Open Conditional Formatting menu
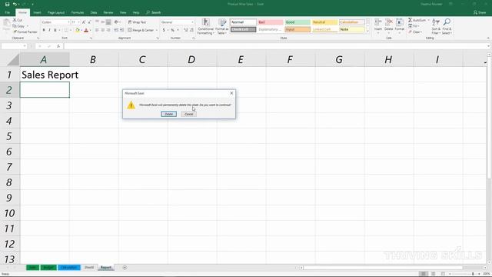 tap(205, 26)
